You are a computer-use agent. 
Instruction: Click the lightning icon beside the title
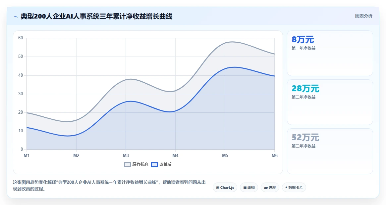click(x=16, y=17)
